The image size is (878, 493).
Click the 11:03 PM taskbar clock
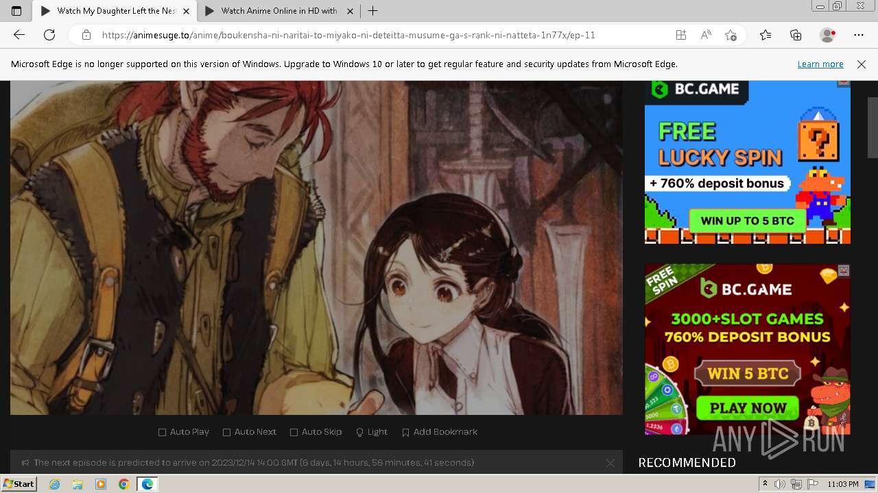click(x=843, y=484)
